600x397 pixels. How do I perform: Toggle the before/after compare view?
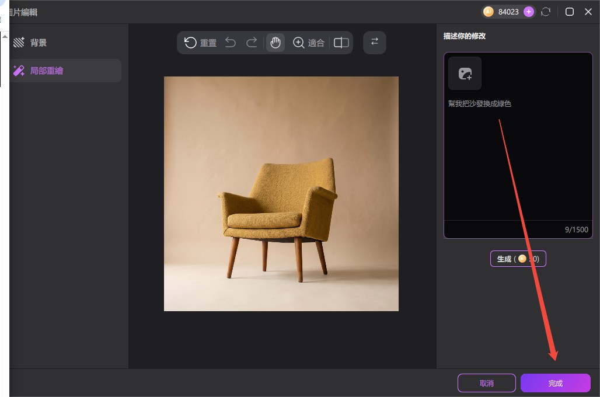(341, 43)
